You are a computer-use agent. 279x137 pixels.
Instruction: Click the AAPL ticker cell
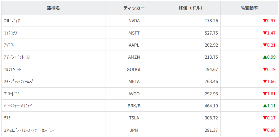coord(134,45)
